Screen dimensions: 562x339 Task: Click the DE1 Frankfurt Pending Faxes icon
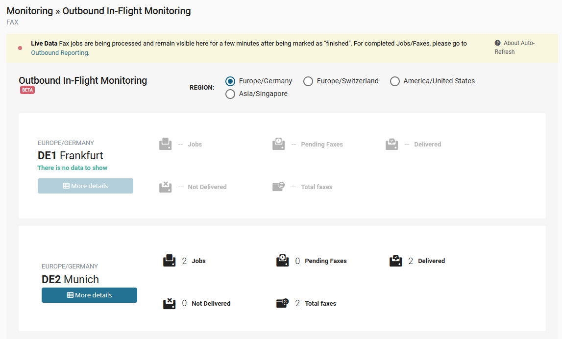tap(278, 144)
